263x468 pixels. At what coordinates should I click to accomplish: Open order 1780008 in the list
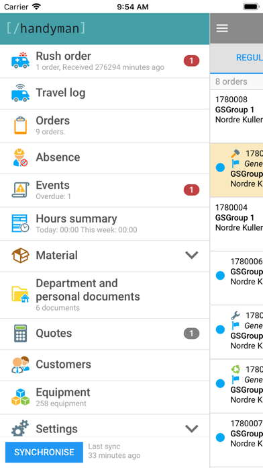[x=236, y=116]
